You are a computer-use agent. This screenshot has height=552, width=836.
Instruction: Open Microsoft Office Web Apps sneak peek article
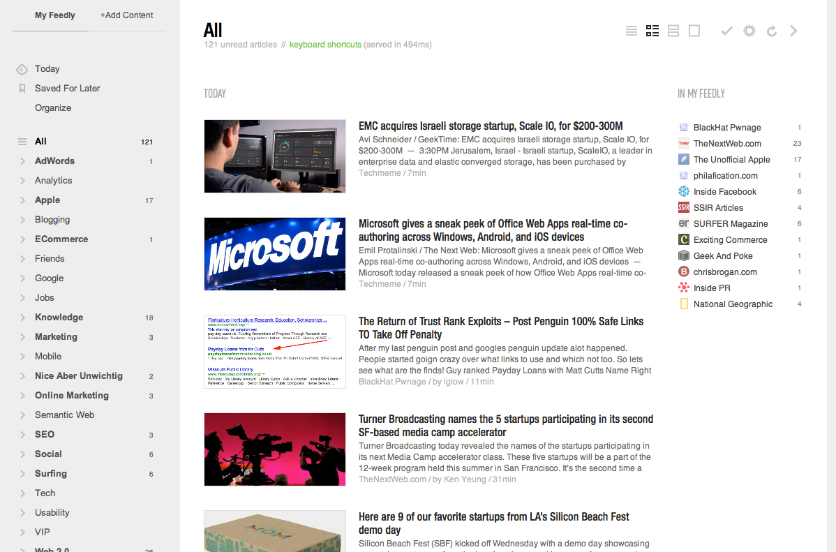tap(493, 230)
